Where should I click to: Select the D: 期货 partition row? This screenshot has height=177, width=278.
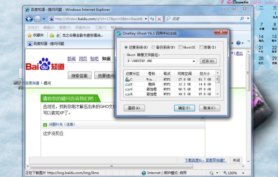[x=170, y=84]
